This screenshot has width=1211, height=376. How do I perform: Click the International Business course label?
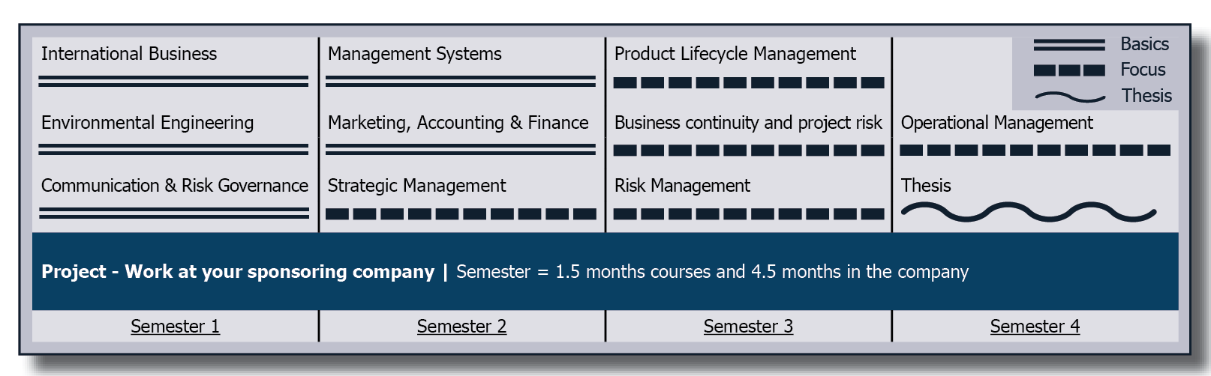129,54
